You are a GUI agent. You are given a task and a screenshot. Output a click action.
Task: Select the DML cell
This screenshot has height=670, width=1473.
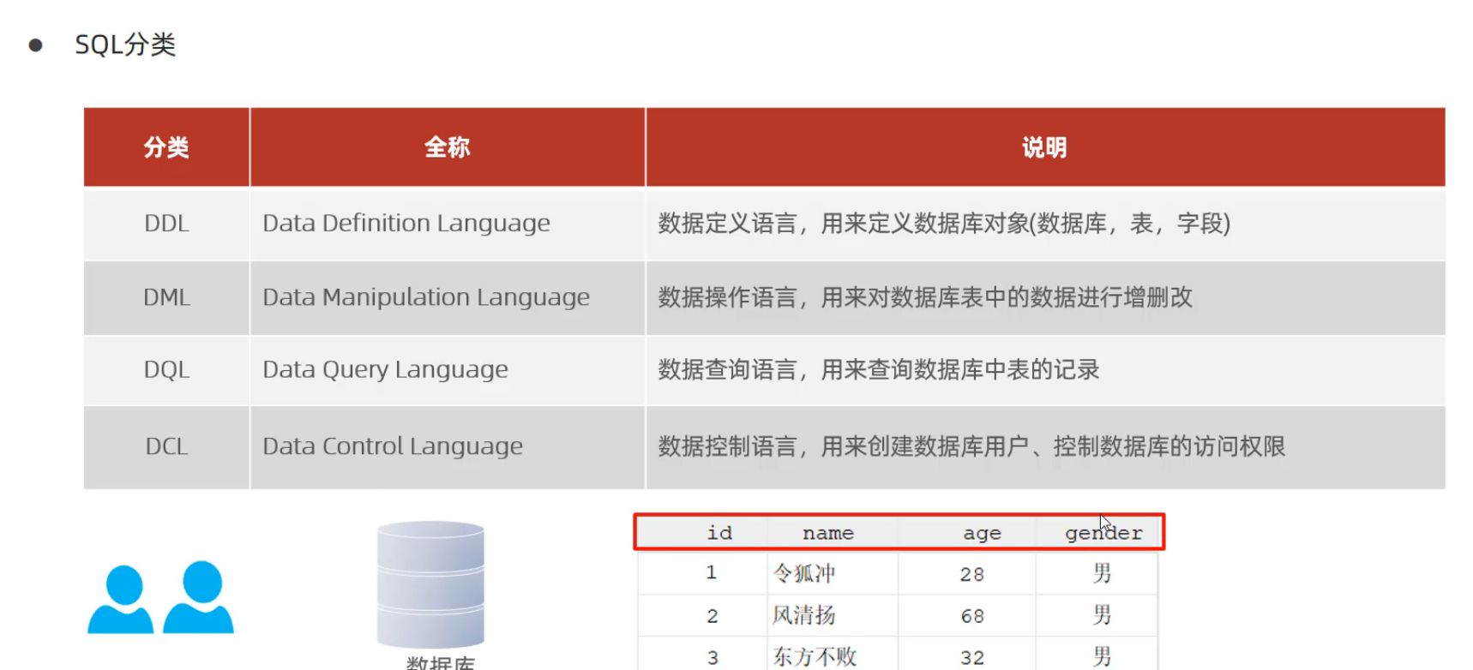166,297
